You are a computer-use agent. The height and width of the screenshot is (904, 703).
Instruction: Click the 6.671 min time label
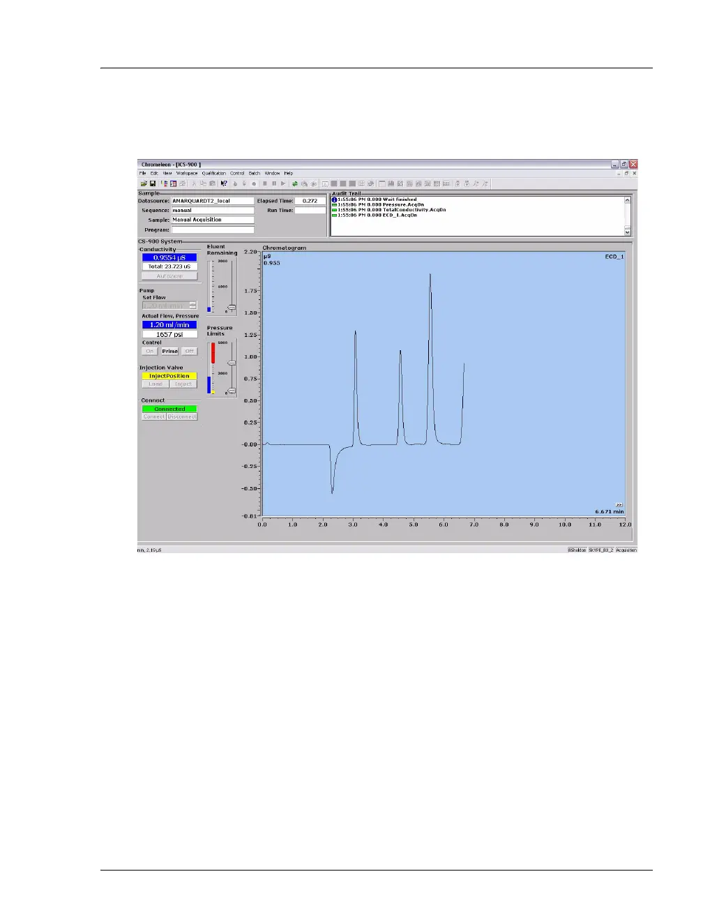[x=610, y=511]
